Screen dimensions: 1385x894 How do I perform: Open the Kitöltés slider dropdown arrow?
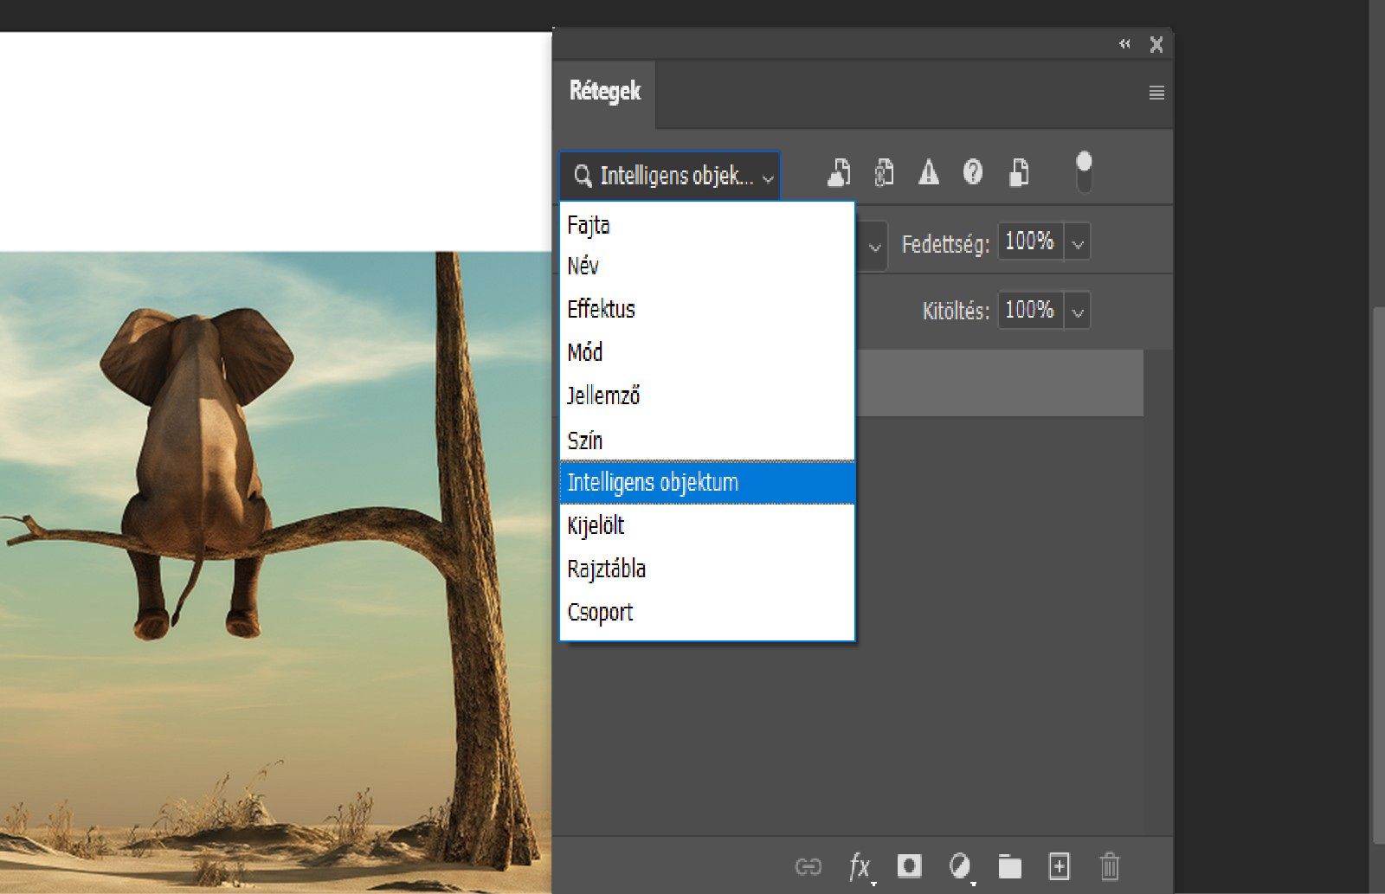pyautogui.click(x=1078, y=310)
